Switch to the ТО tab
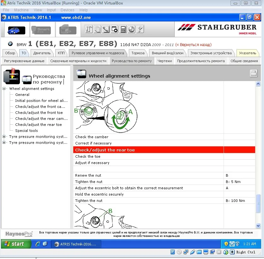The height and width of the screenshot is (259, 264). [24, 53]
